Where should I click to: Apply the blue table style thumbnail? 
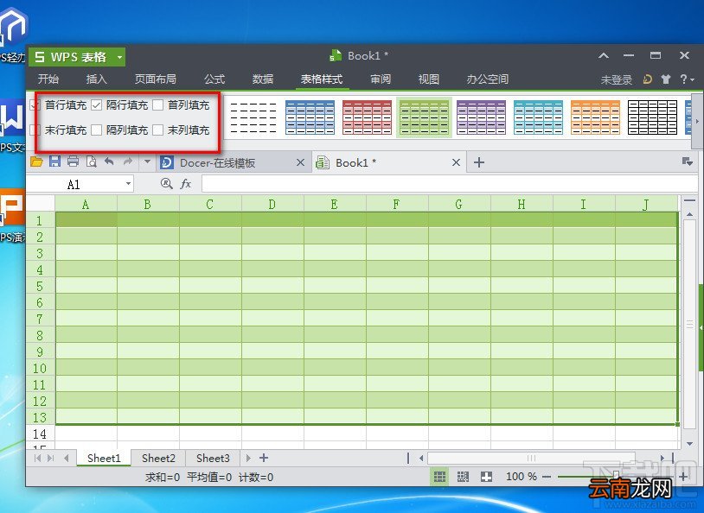pyautogui.click(x=310, y=117)
